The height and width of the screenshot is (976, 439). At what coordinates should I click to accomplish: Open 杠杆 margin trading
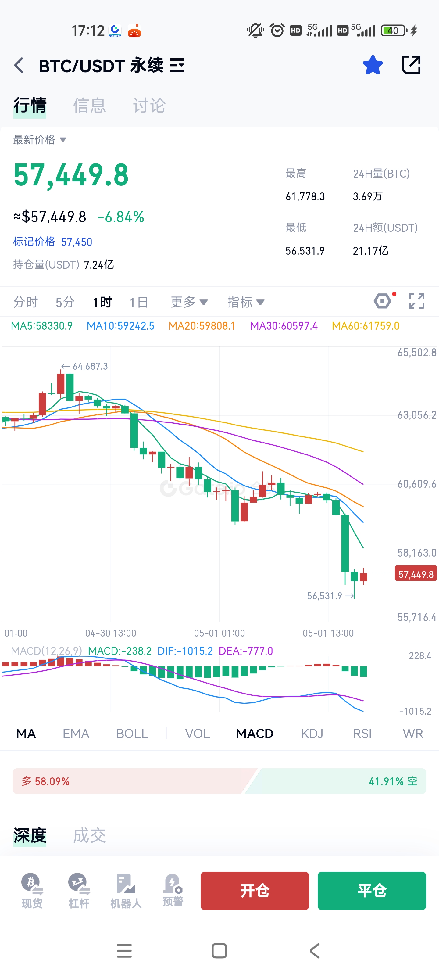pyautogui.click(x=79, y=891)
